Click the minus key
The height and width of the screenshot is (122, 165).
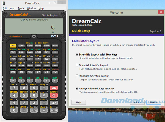pyautogui.click(x=44, y=103)
